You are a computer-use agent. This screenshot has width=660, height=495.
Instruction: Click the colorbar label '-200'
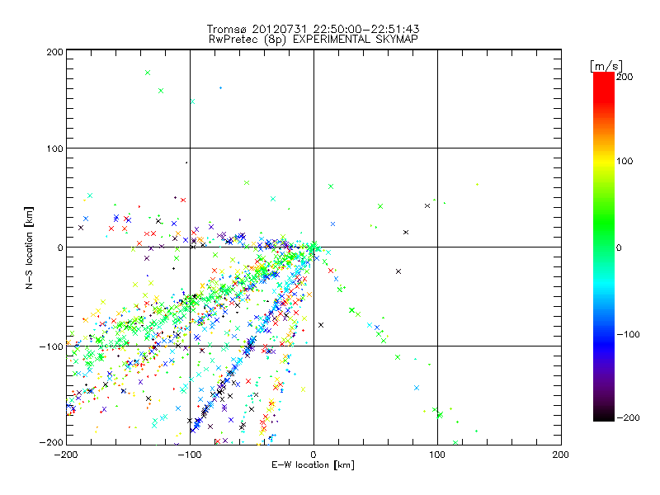click(x=629, y=418)
